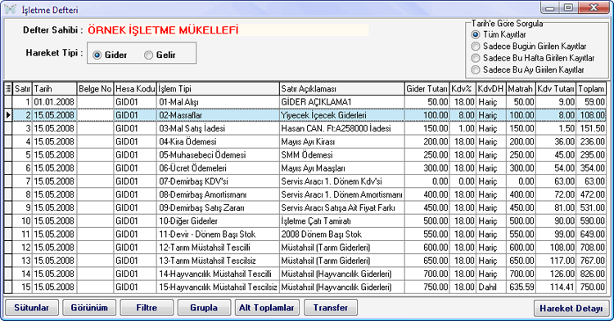
Task: Open Hareket Detayı
Action: [x=571, y=308]
